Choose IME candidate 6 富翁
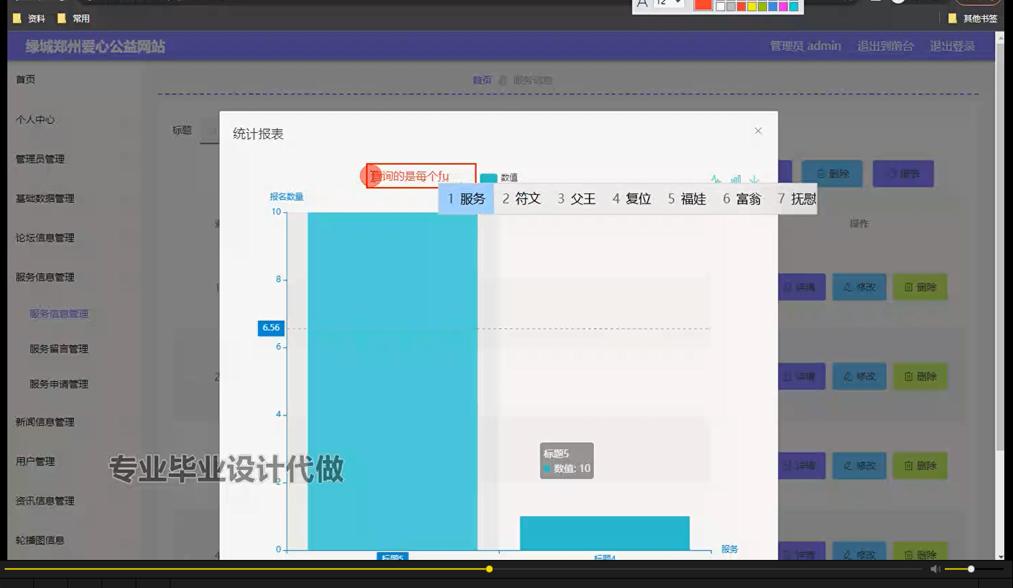The width and height of the screenshot is (1013, 588). [742, 199]
